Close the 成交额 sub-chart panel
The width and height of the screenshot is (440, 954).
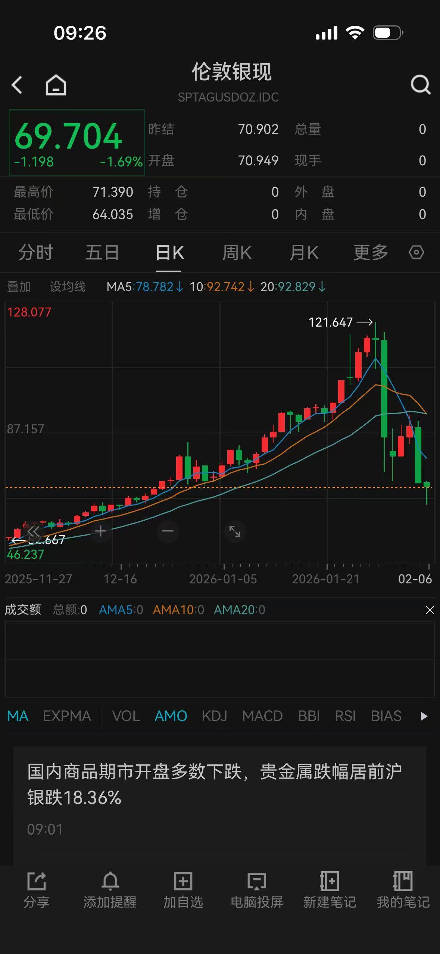click(x=430, y=610)
